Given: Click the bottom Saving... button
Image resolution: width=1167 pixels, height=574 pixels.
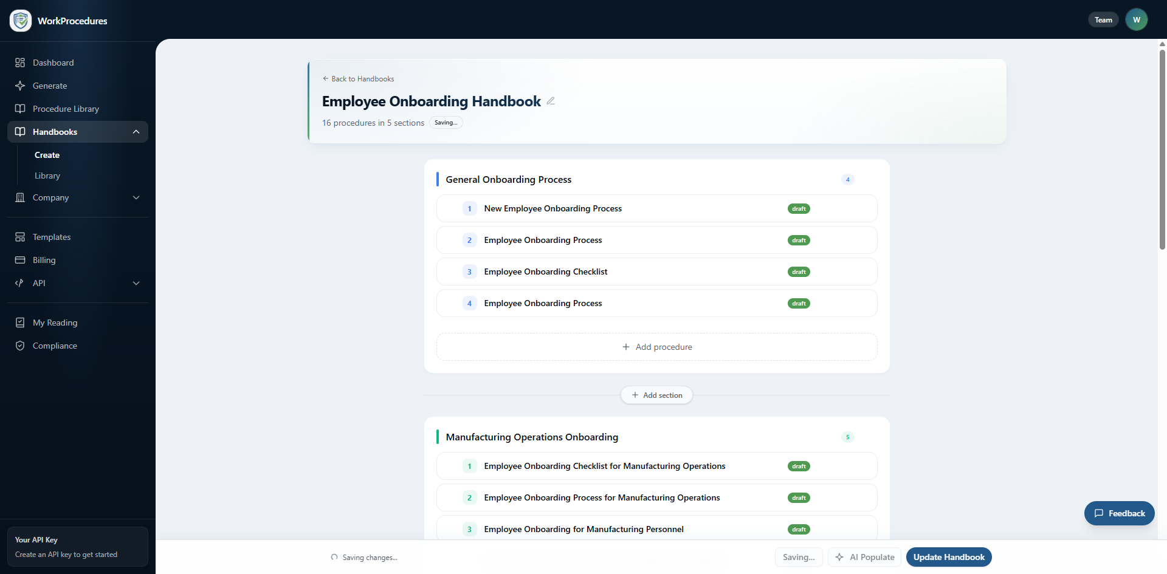Looking at the screenshot, I should pos(799,557).
